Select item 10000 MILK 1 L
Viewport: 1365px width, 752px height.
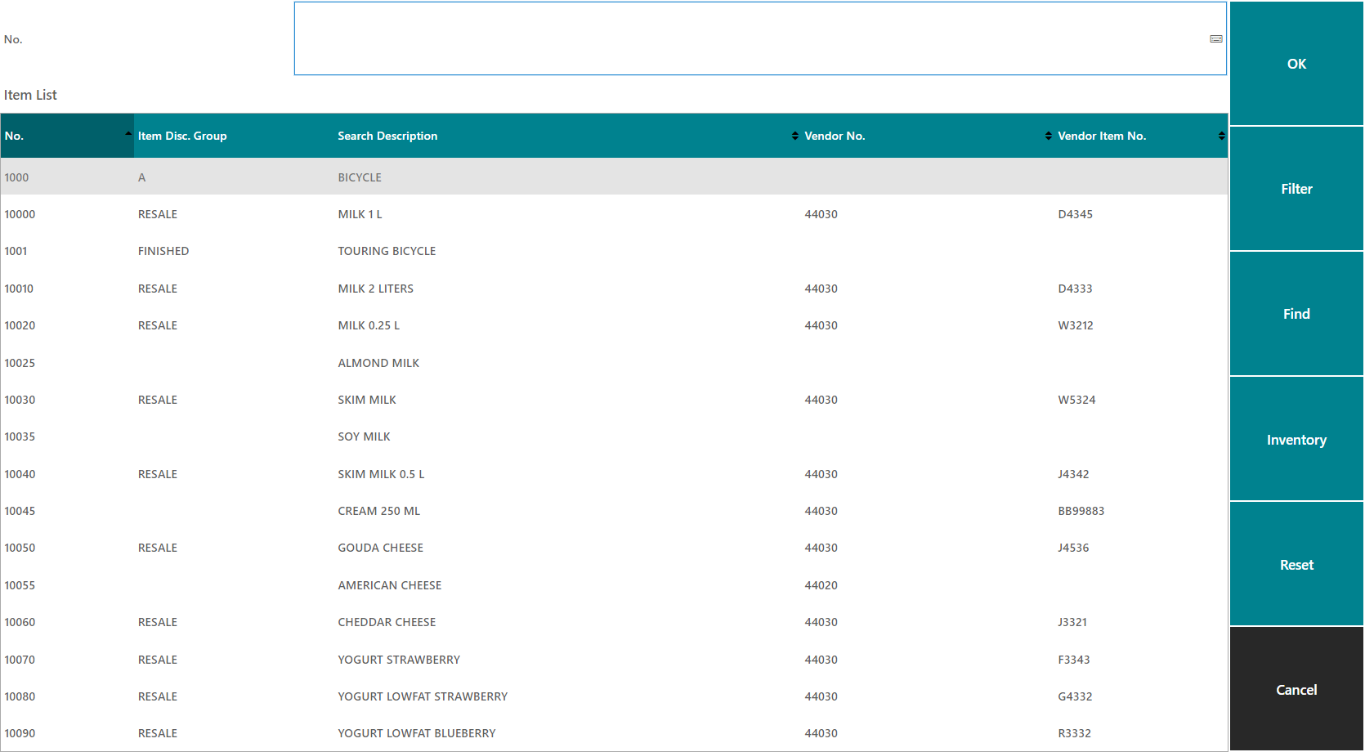pyautogui.click(x=360, y=214)
